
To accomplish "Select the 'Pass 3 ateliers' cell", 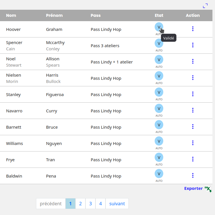I will [x=105, y=46].
